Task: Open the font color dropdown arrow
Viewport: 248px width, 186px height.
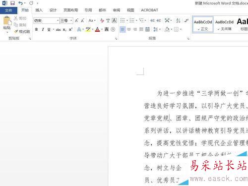Action: (102, 30)
